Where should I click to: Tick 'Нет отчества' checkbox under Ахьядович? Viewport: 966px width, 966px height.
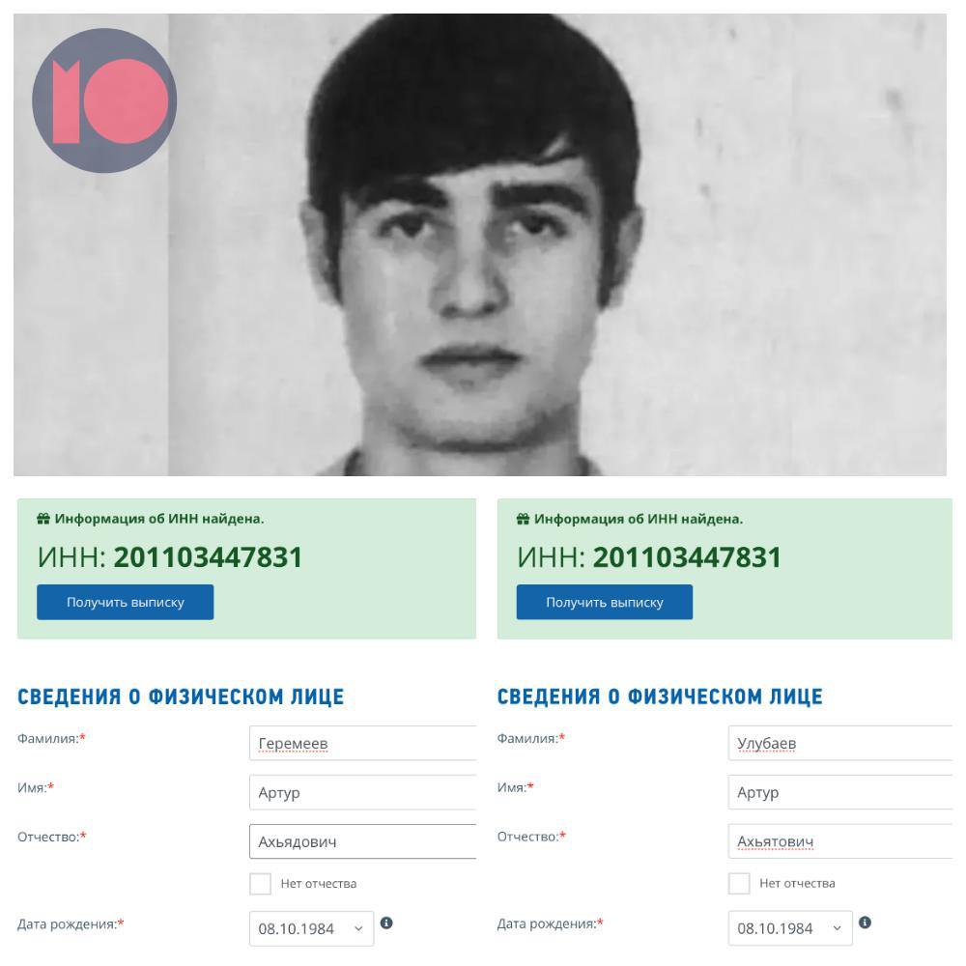260,883
